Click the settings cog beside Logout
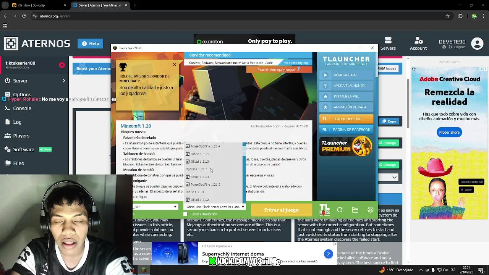The width and height of the screenshot is (489, 275). coord(444,47)
